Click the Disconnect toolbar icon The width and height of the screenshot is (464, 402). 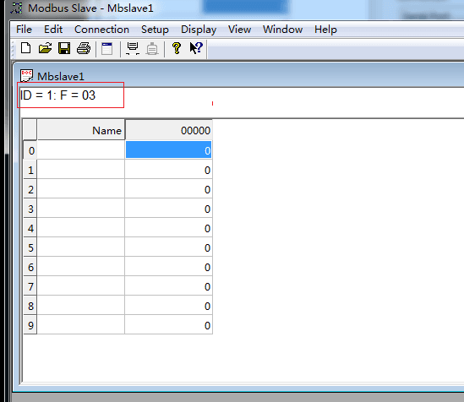pos(152,48)
